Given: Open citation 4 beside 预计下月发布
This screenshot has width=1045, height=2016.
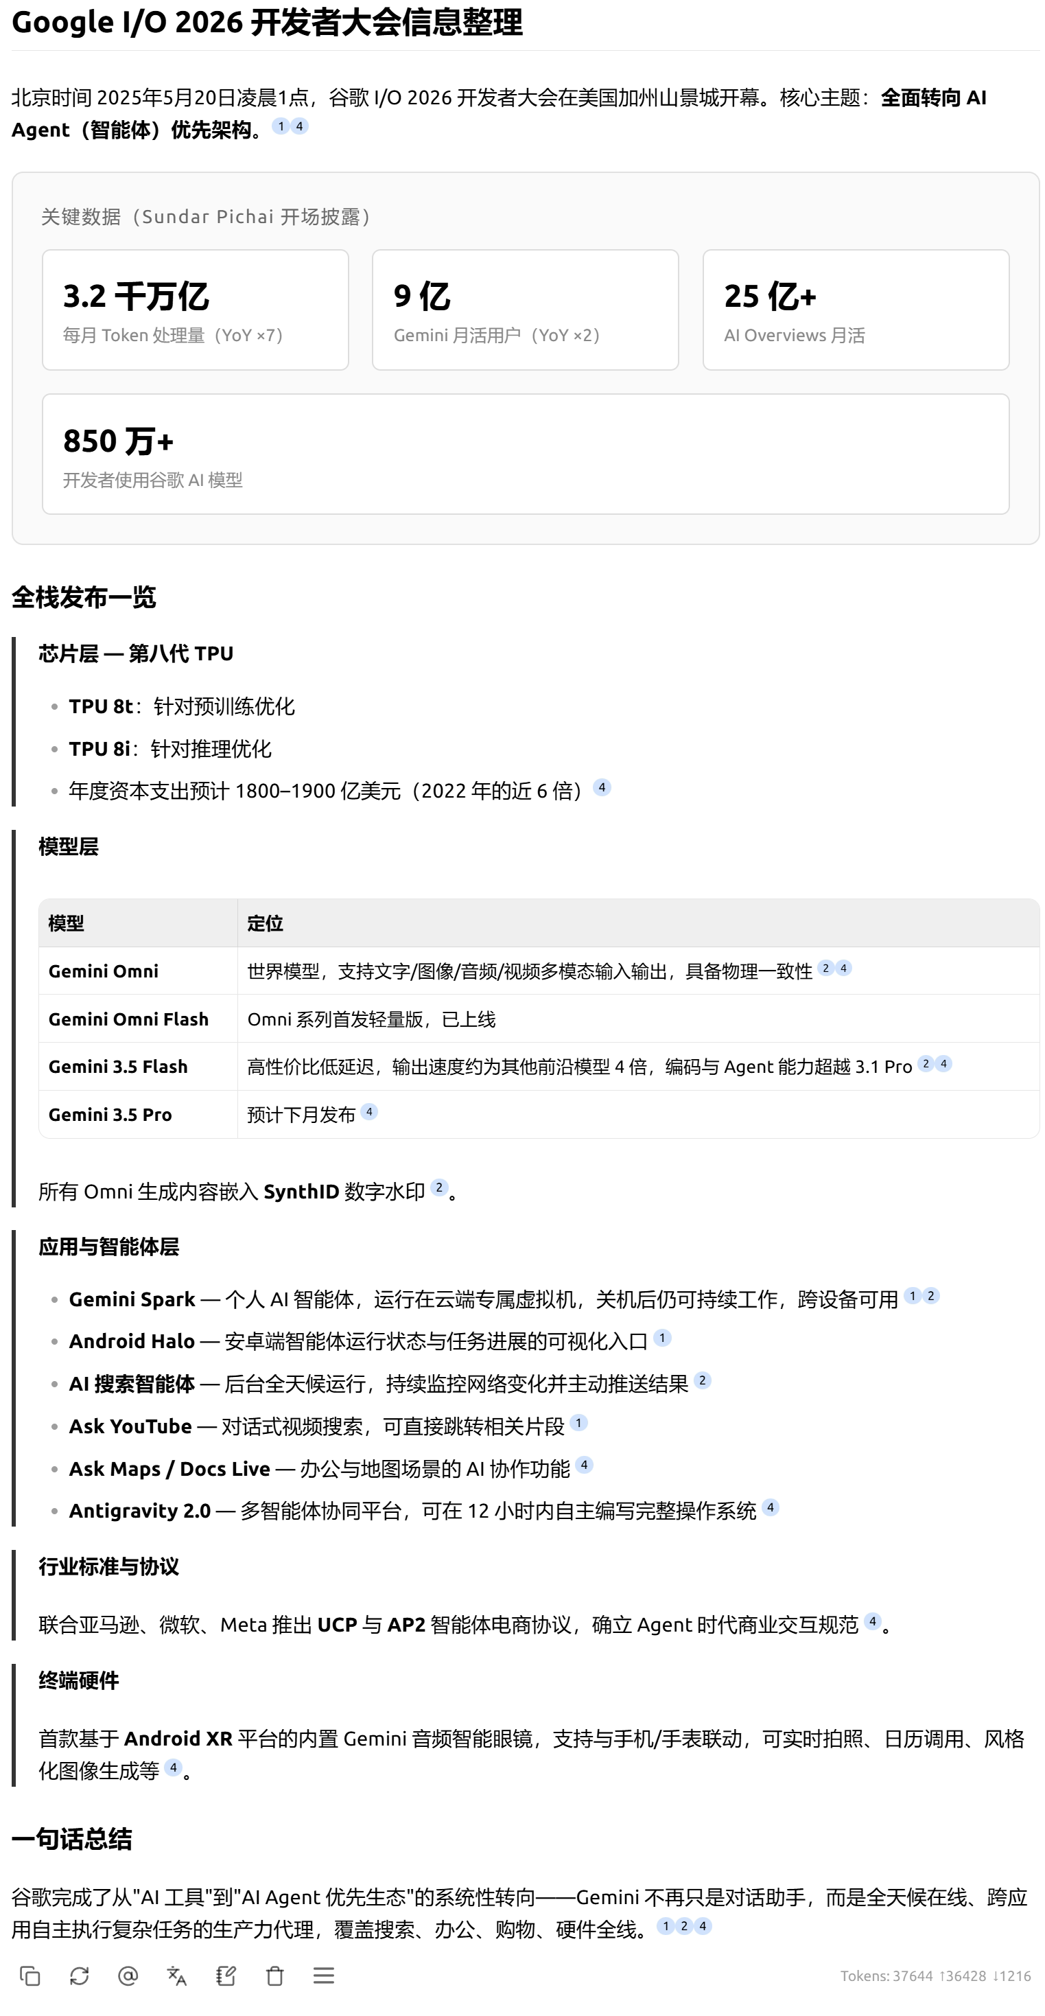Looking at the screenshot, I should 369,1111.
